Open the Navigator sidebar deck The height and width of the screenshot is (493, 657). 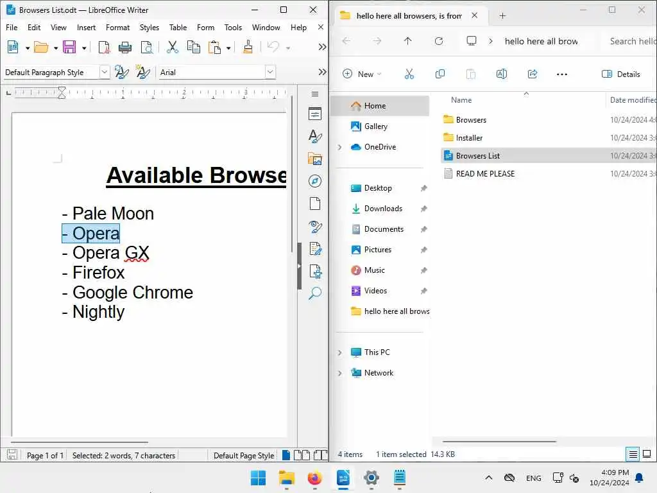tap(315, 181)
